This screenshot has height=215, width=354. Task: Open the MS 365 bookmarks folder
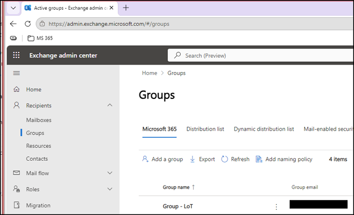(x=40, y=38)
